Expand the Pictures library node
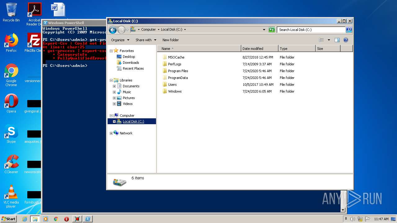Image resolution: width=397 pixels, height=223 pixels. click(114, 98)
